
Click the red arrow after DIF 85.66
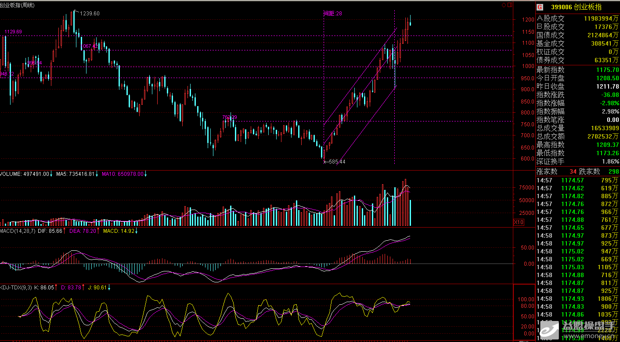pos(65,231)
